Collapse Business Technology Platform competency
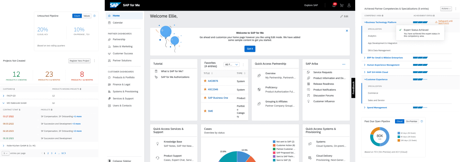The height and width of the screenshot is (162, 460). tap(365, 22)
